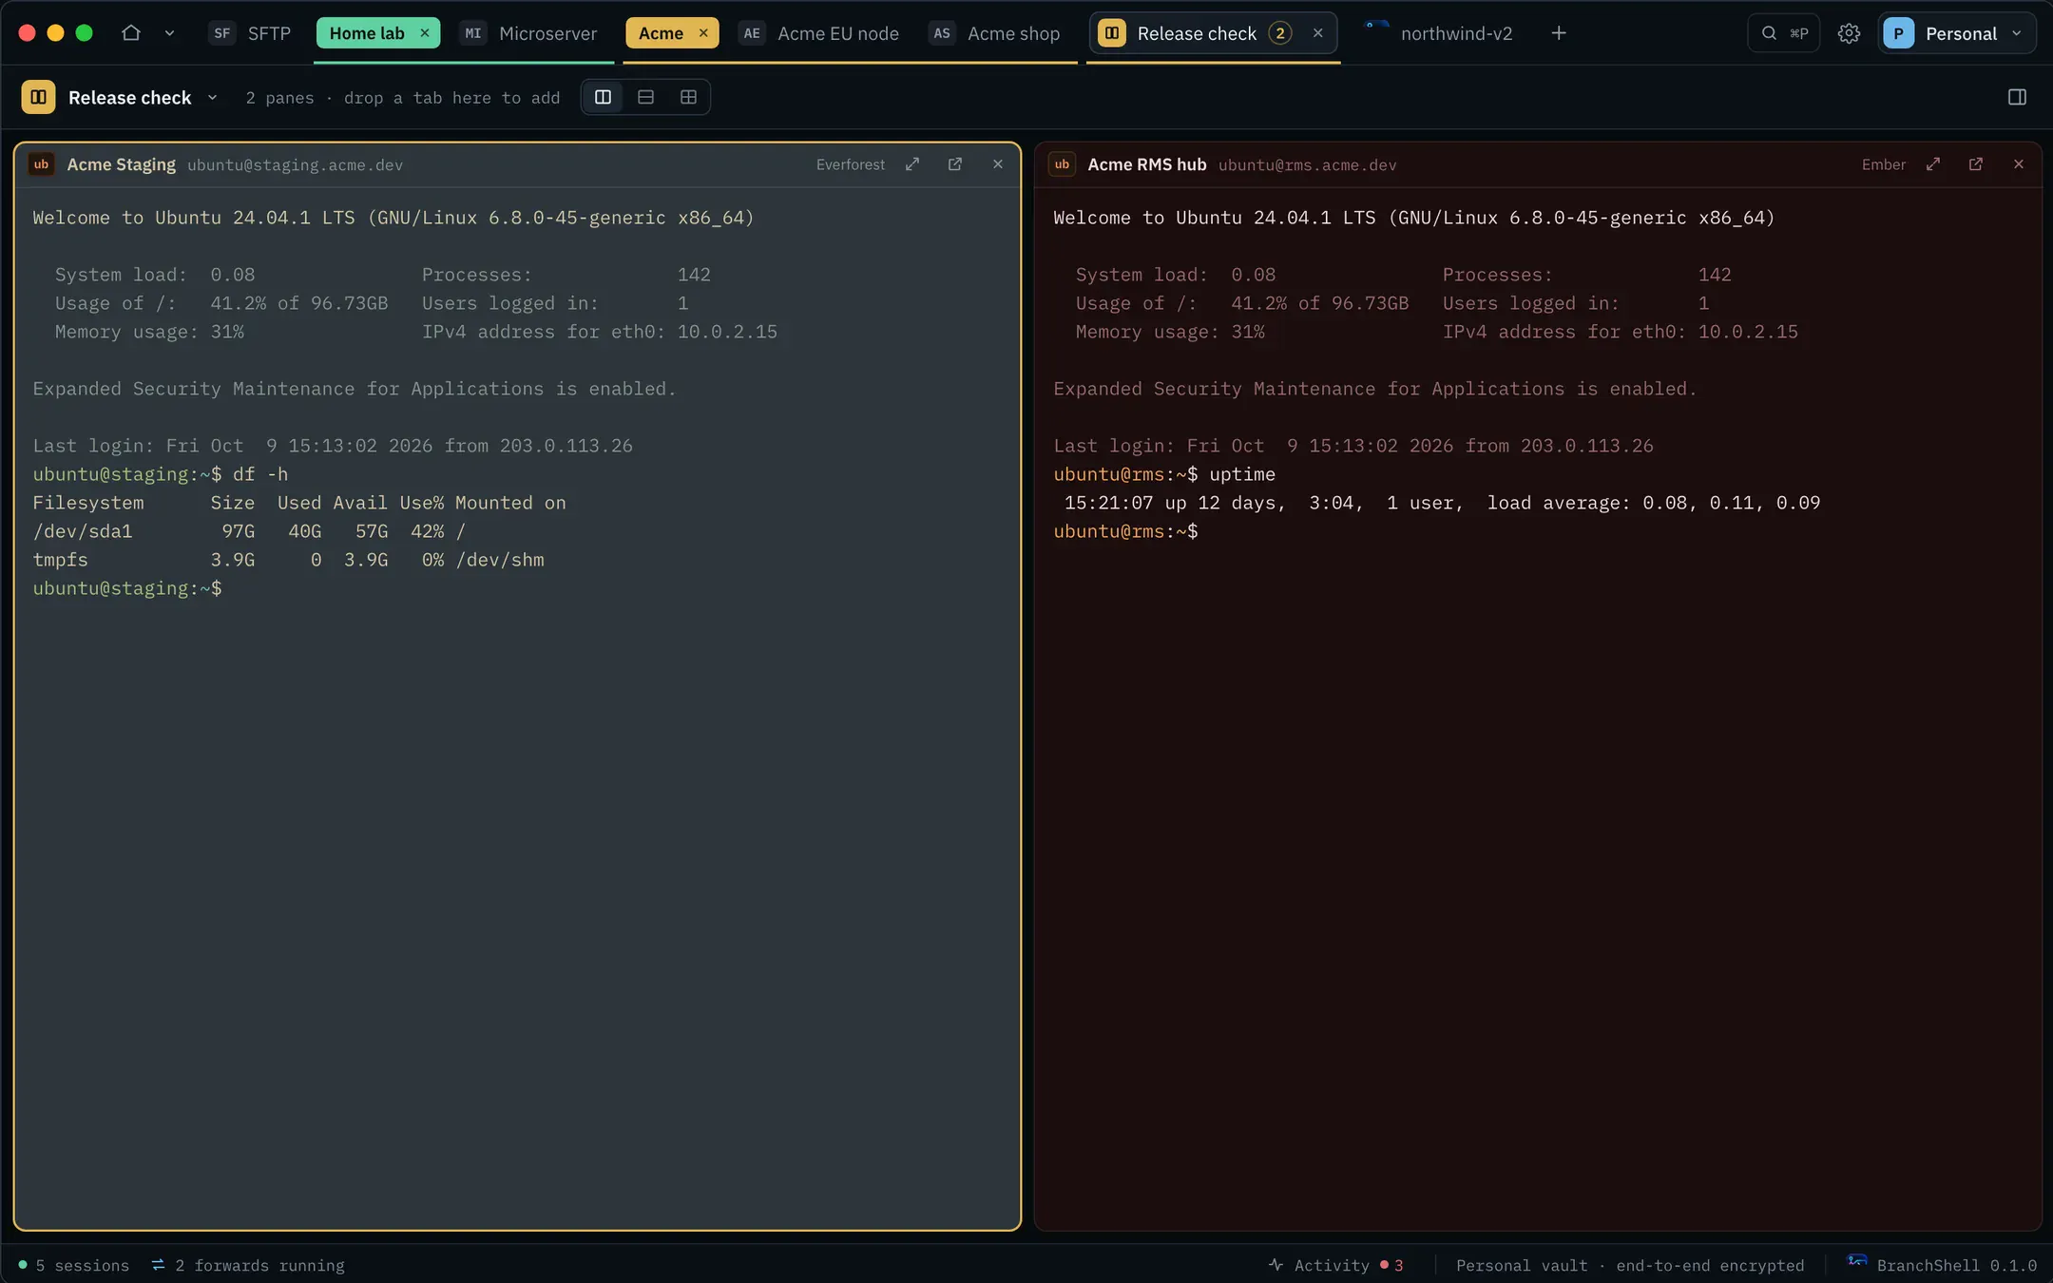Expand the Personal vault dropdown
Viewport: 2053px width, 1283px height.
tap(1956, 33)
